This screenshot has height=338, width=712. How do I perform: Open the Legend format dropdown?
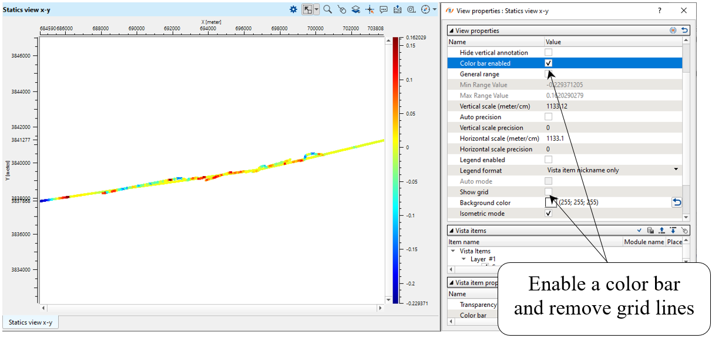676,170
